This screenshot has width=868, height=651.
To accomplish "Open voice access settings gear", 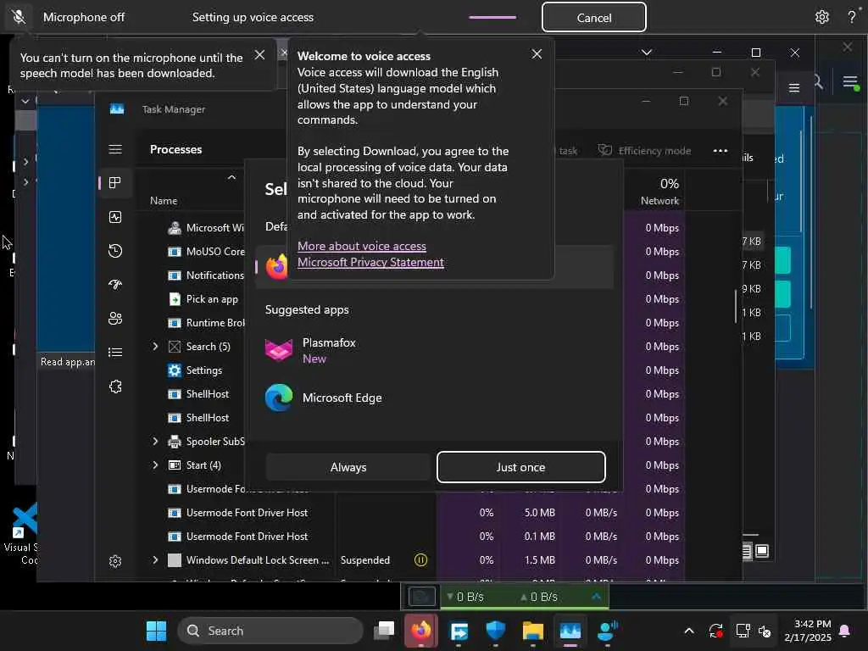I will click(821, 17).
